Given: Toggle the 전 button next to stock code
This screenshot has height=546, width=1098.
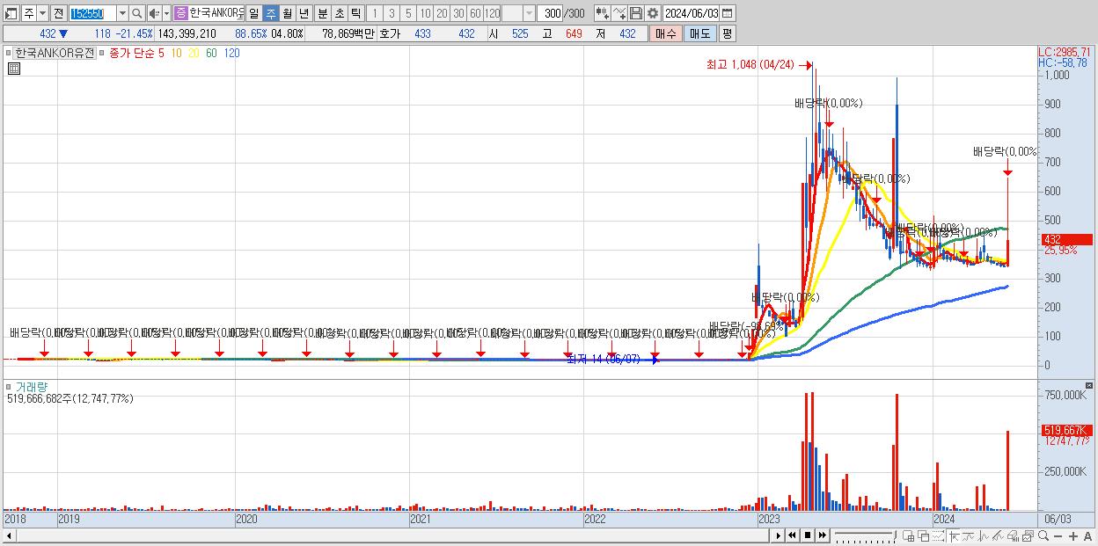Looking at the screenshot, I should point(58,13).
